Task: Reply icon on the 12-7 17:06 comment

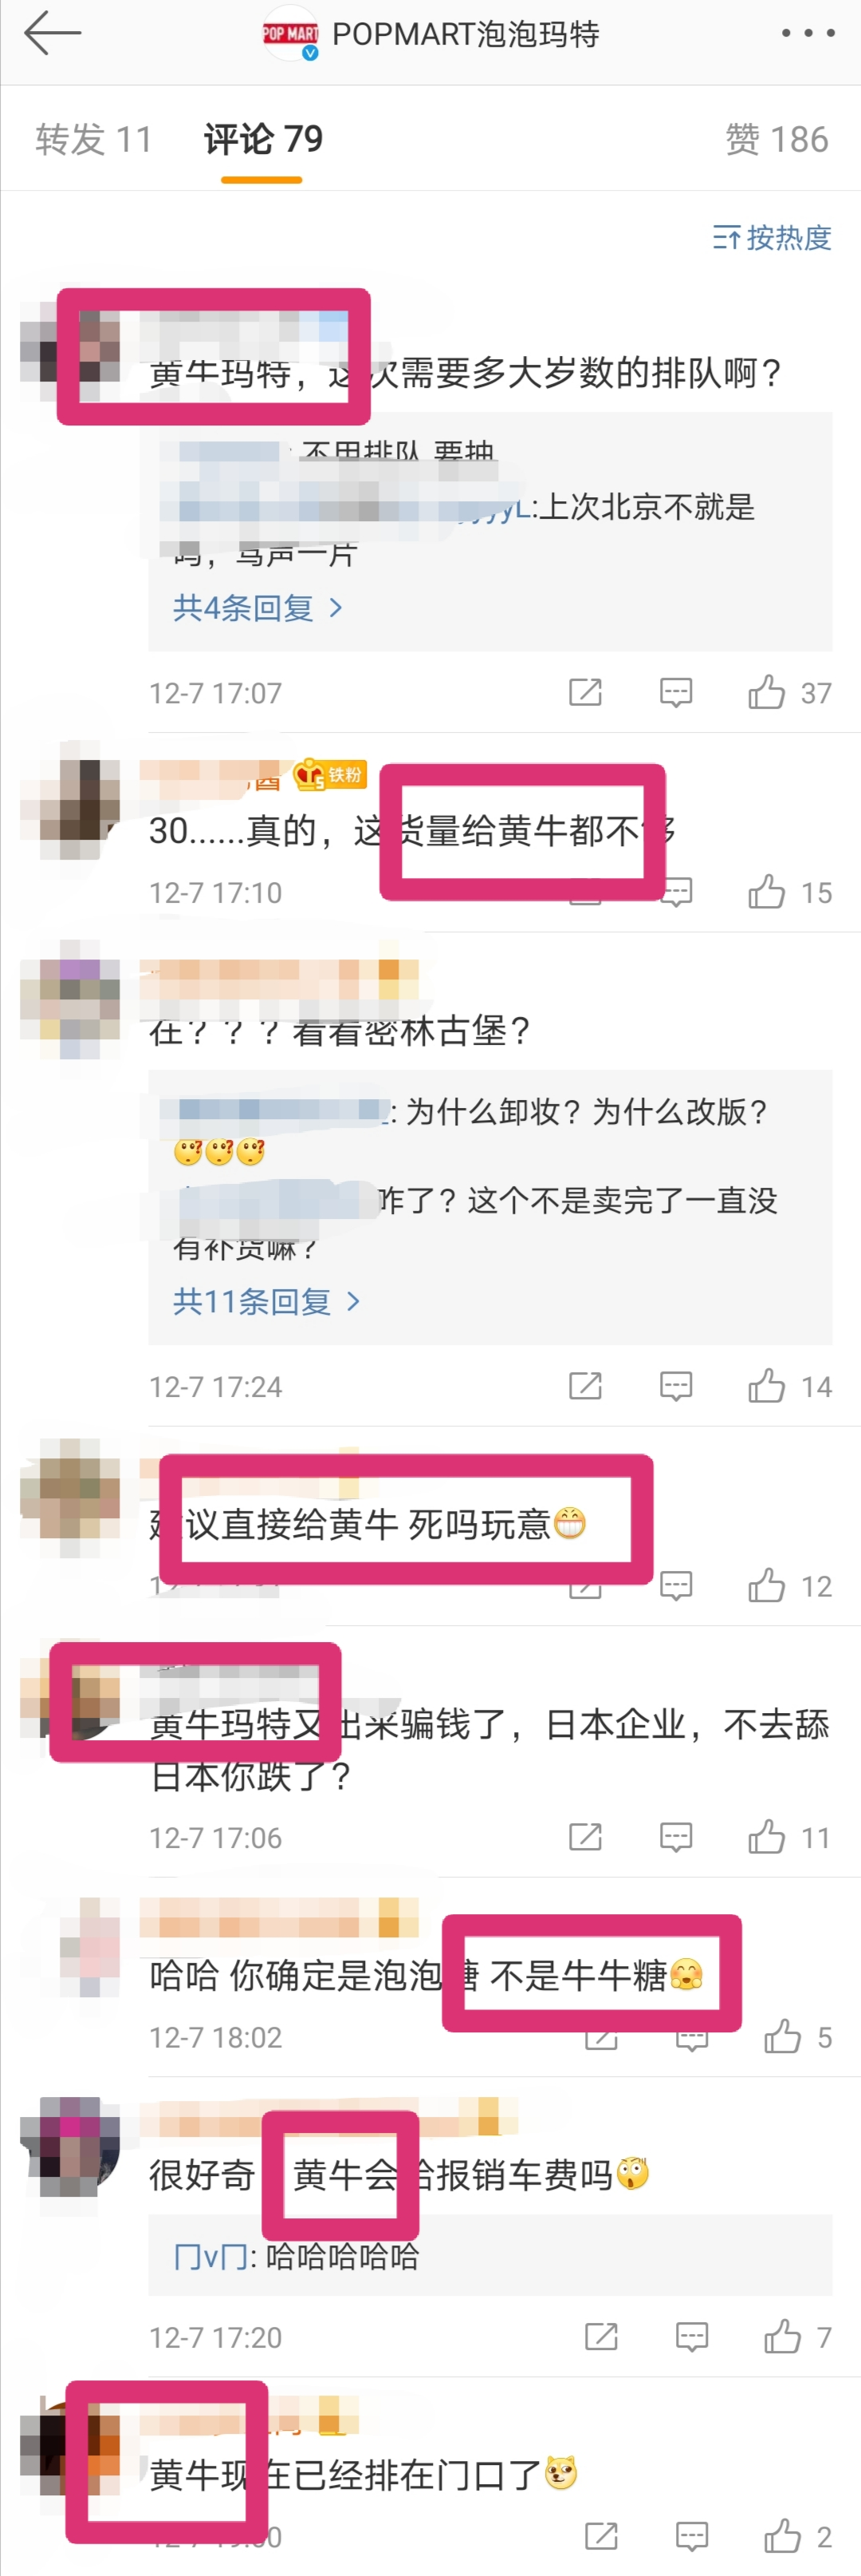Action: point(676,1837)
